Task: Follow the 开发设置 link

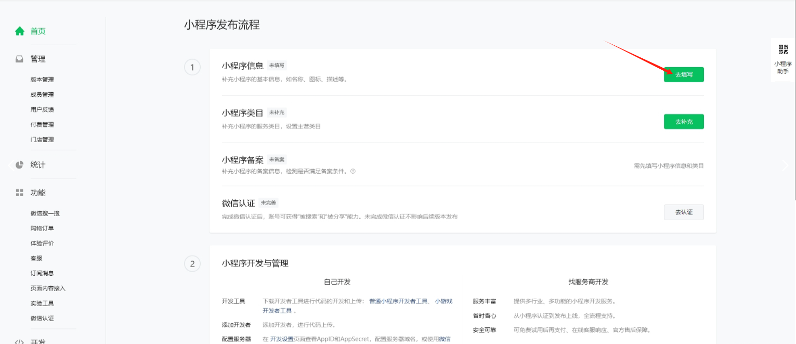Action: pyautogui.click(x=282, y=339)
